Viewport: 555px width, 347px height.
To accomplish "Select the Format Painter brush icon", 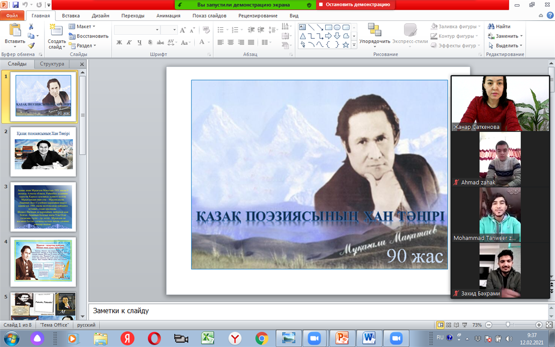I will 31,45.
